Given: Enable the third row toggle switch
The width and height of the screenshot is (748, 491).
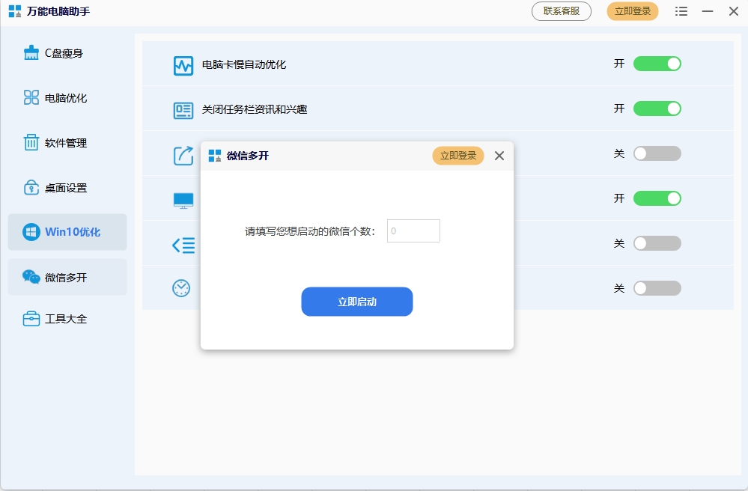Looking at the screenshot, I should tap(657, 153).
